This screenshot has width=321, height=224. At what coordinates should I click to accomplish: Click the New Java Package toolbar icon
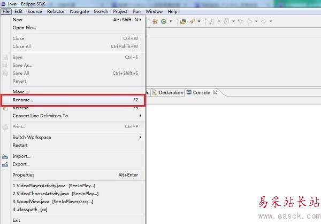tap(155, 21)
